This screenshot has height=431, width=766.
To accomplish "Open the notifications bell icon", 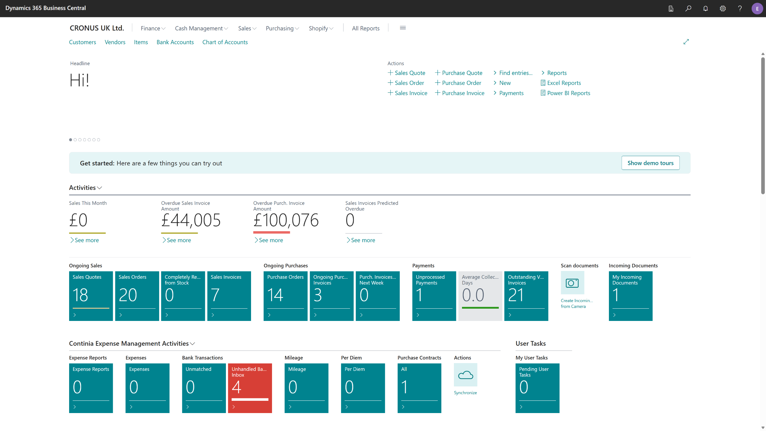I will pyautogui.click(x=706, y=8).
